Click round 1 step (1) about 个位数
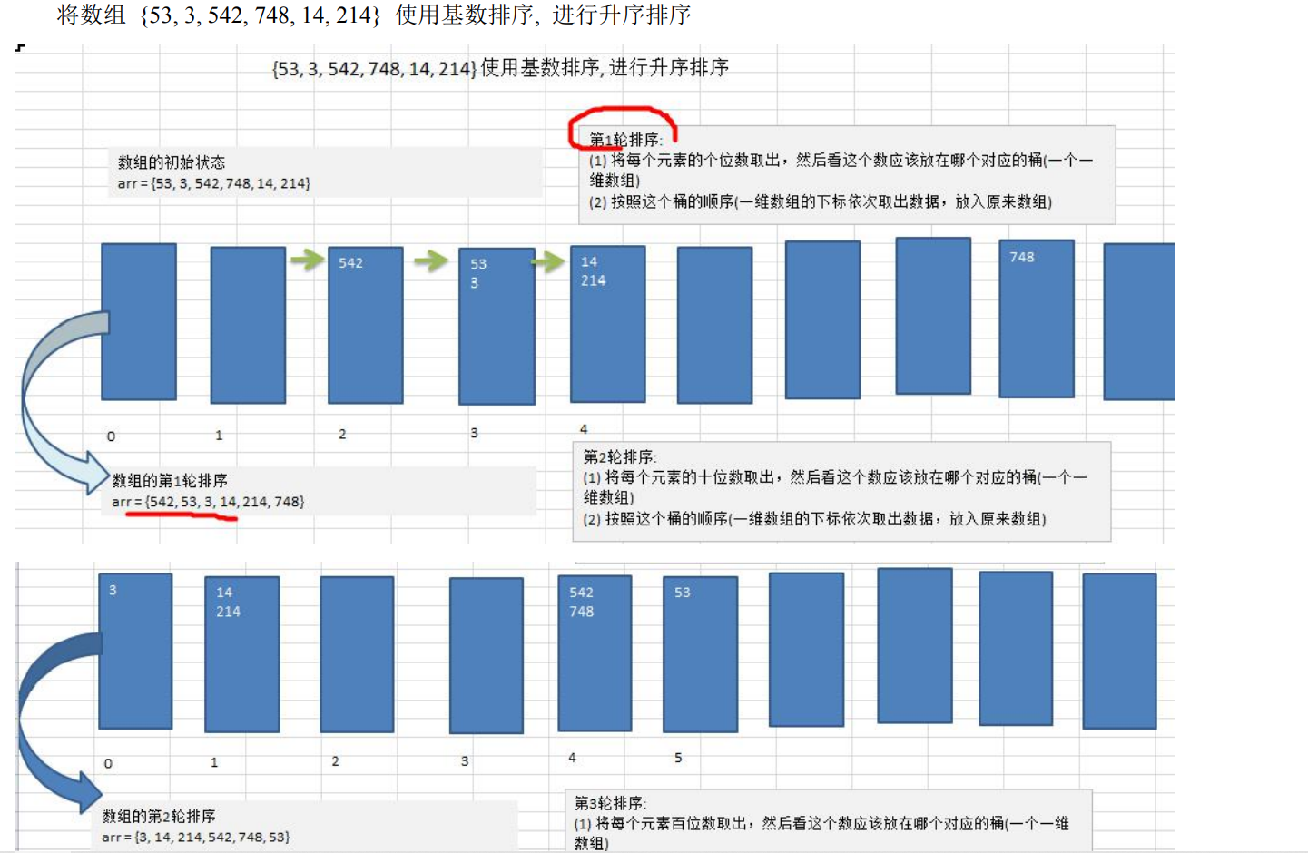The image size is (1308, 853). tap(841, 170)
